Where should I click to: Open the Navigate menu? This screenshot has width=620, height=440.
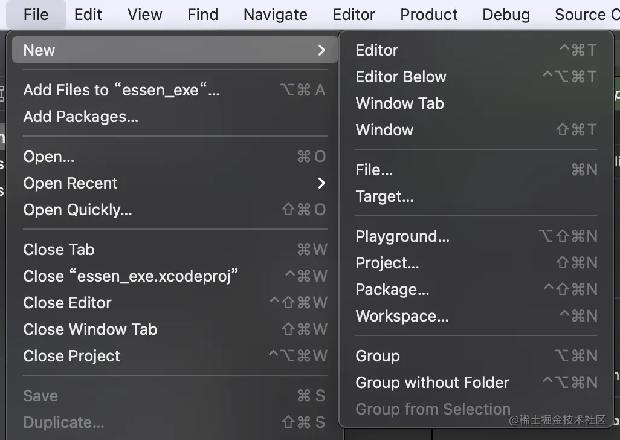[276, 15]
